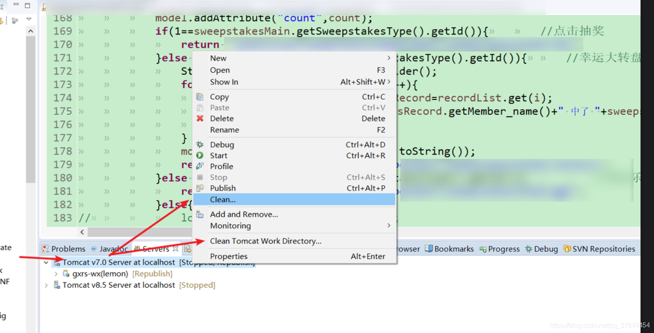Close the Servers view tab
This screenshot has height=333, width=654.
pos(176,249)
